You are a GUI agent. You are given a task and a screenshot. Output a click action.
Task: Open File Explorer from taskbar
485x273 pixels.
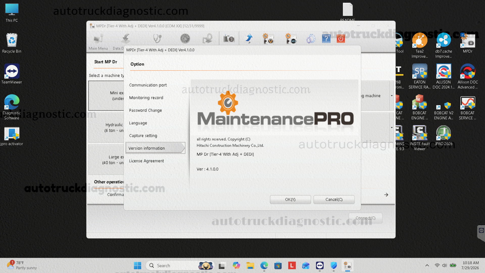coord(250,265)
